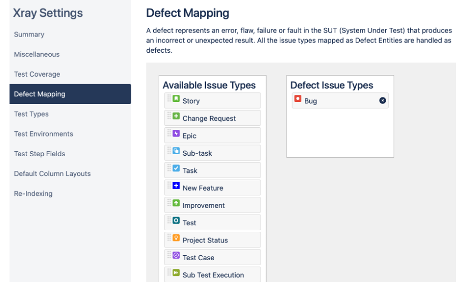Screen dimensions: 461x282
Task: Click the Test issue type icon
Action: (x=176, y=221)
